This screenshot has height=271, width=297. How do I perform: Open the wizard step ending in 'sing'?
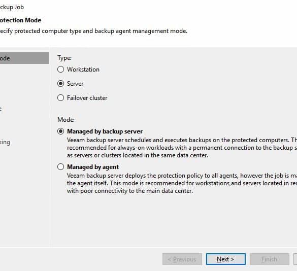pyautogui.click(x=5, y=142)
